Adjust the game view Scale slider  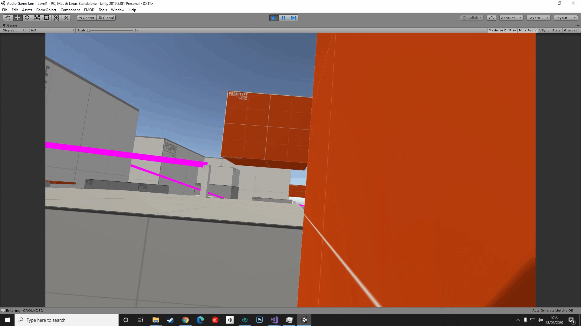point(89,30)
